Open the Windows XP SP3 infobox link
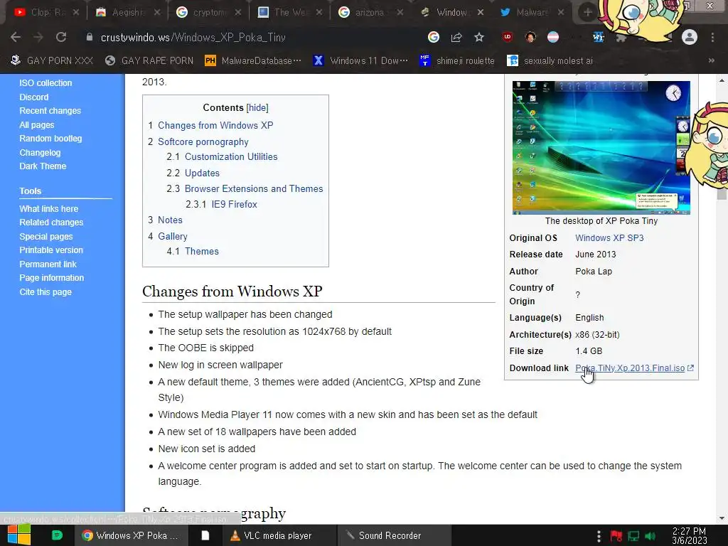The image size is (728, 546). pyautogui.click(x=609, y=237)
